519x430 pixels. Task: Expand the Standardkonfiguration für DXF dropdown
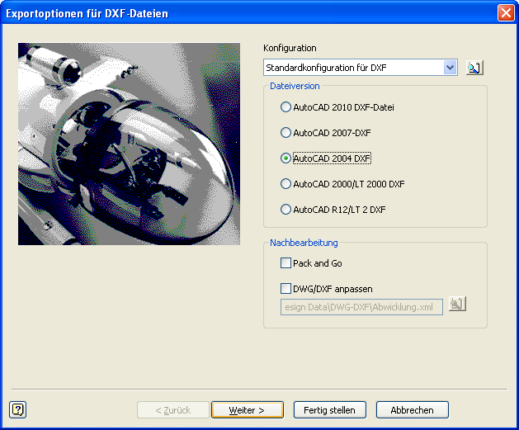(451, 68)
